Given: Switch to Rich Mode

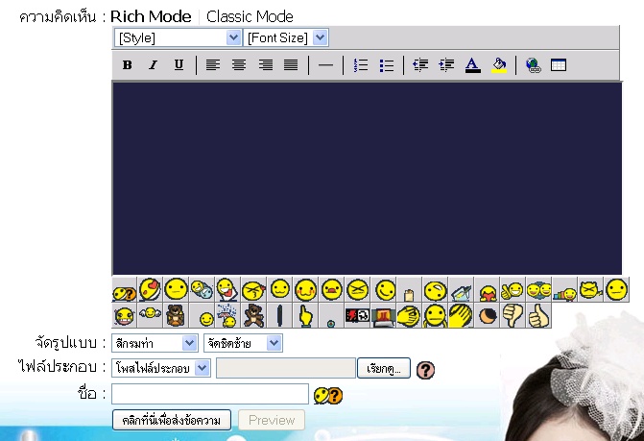Looking at the screenshot, I should [x=151, y=16].
